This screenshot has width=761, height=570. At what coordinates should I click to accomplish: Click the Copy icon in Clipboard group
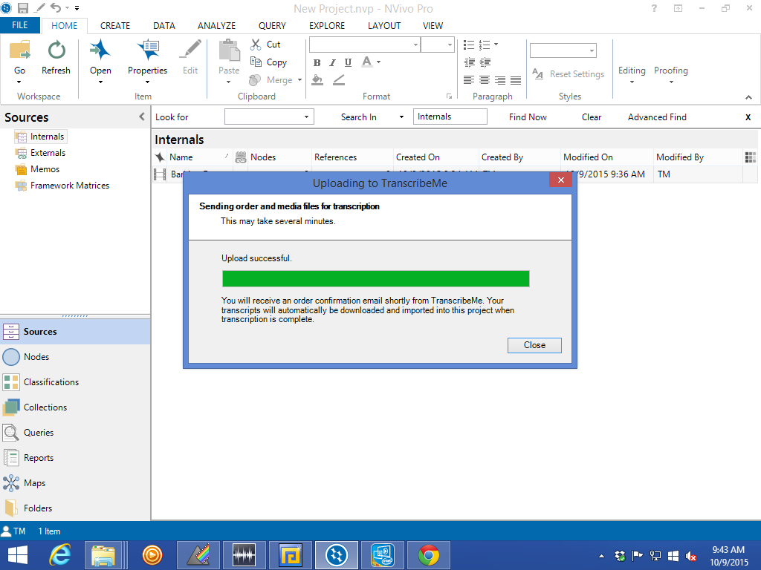256,62
